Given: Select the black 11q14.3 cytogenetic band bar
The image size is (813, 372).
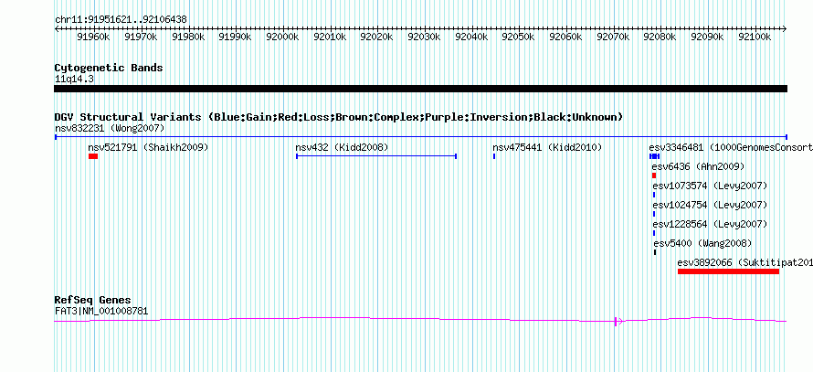Looking at the screenshot, I should 420,89.
